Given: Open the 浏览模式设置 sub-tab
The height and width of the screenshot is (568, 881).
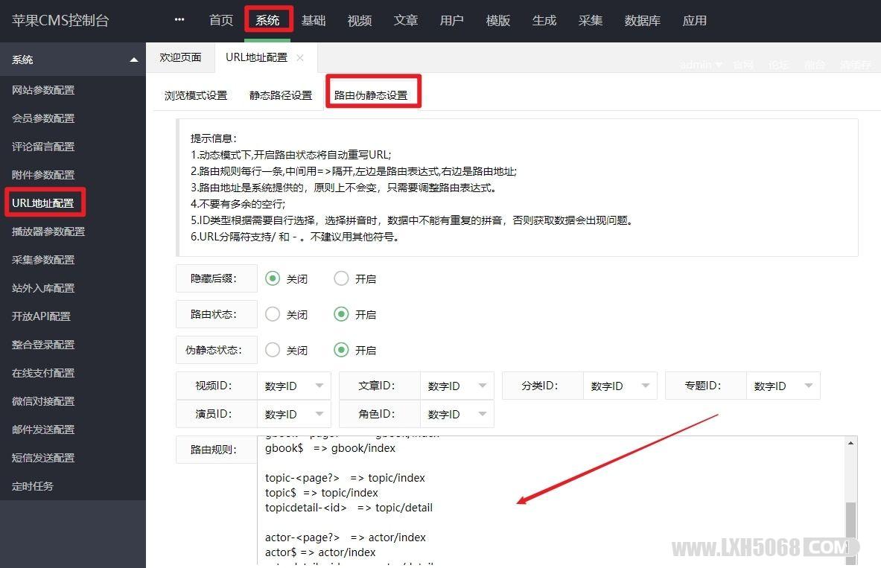Looking at the screenshot, I should click(196, 95).
